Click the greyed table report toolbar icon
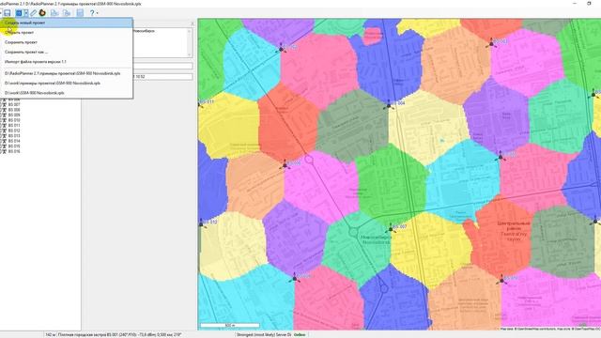The width and height of the screenshot is (601, 338). pos(80,13)
